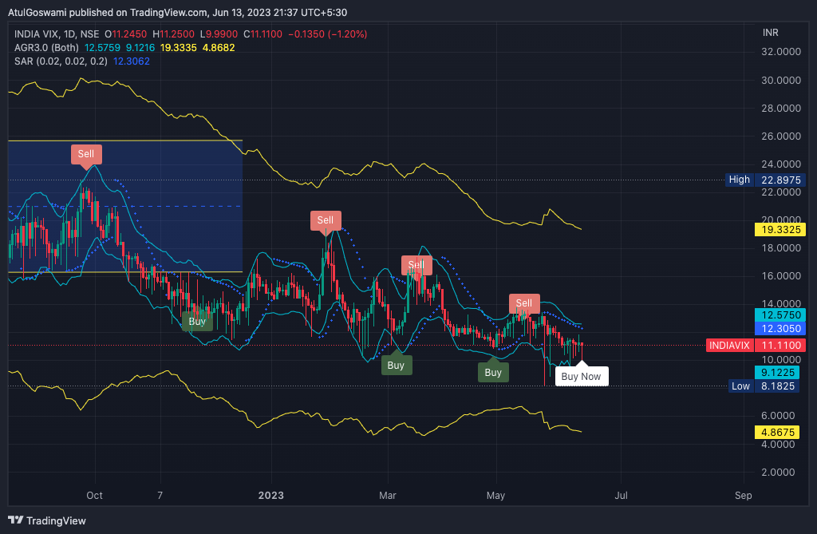Click the change value −0.1350 (−1.20%)
817x534 pixels.
pos(328,34)
